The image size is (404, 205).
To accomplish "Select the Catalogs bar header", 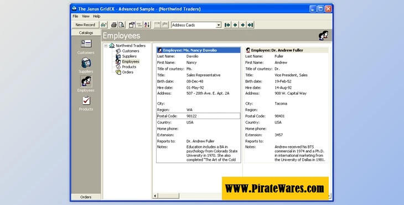I will coord(86,33).
